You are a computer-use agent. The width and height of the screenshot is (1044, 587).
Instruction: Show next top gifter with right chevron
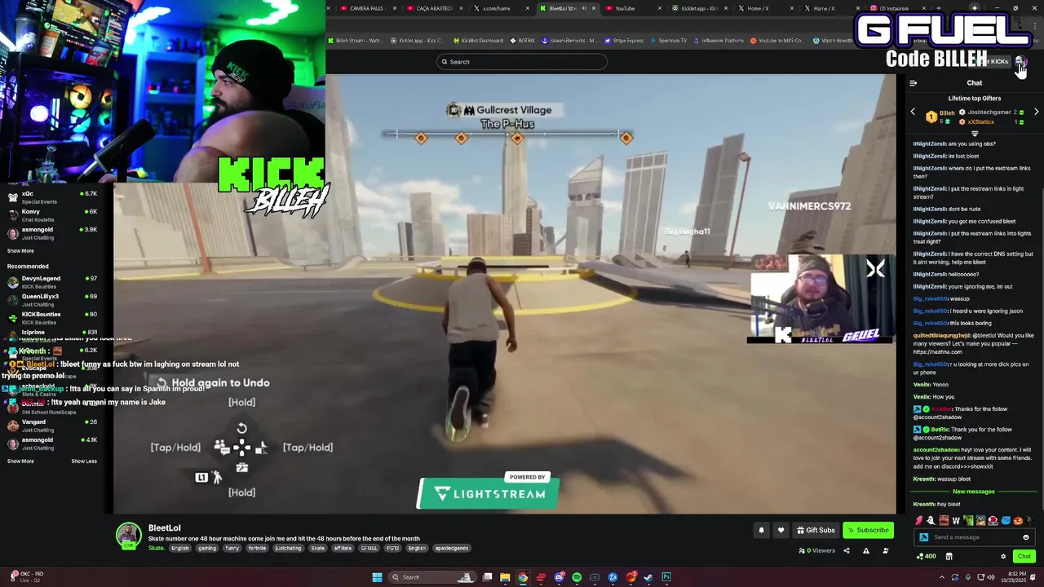click(x=1037, y=112)
